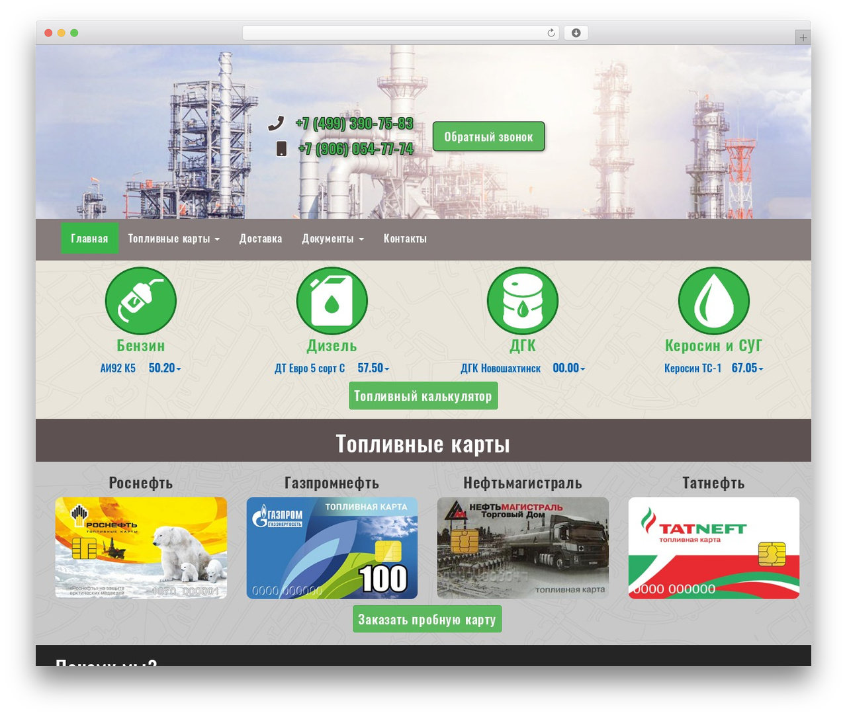Open the ДГК Новошахтинск 00.00 dropdown

pos(523,368)
